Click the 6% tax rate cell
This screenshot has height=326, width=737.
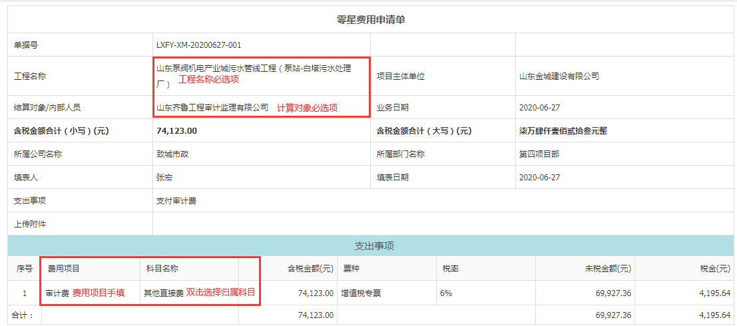point(446,293)
